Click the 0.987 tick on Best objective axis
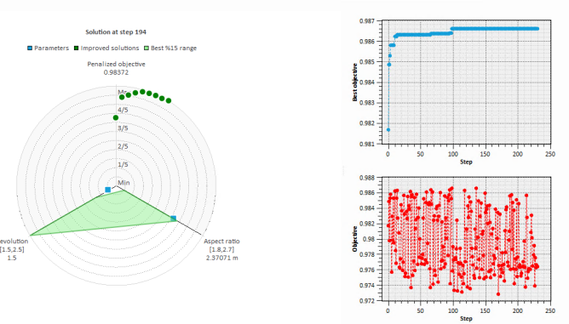 tap(367, 21)
